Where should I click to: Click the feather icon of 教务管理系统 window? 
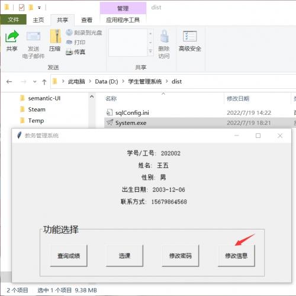point(19,136)
